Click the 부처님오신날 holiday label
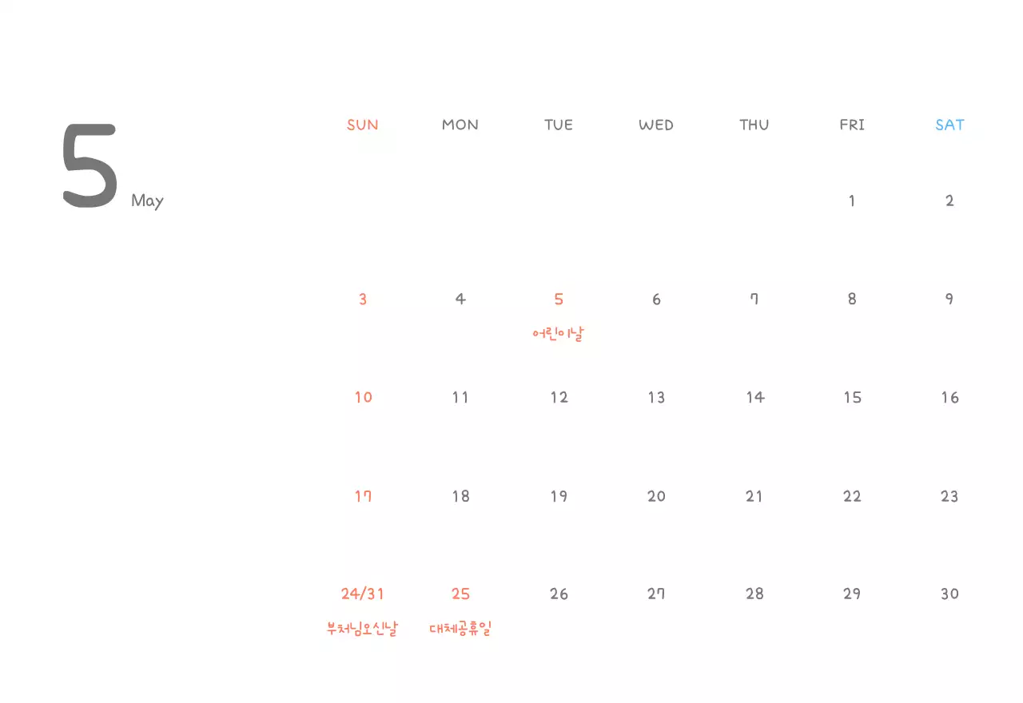This screenshot has height=703, width=1023. pos(362,629)
